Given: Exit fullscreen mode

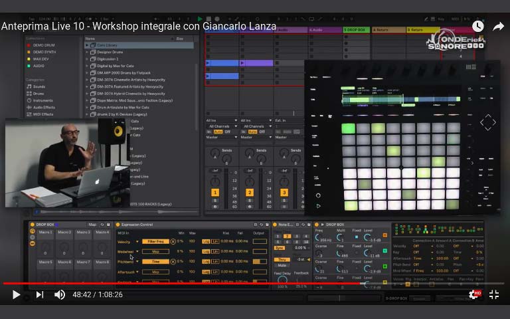Looking at the screenshot, I should [x=494, y=294].
